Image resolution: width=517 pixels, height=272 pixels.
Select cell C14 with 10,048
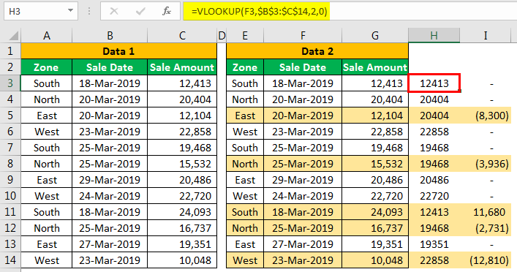[x=182, y=260]
